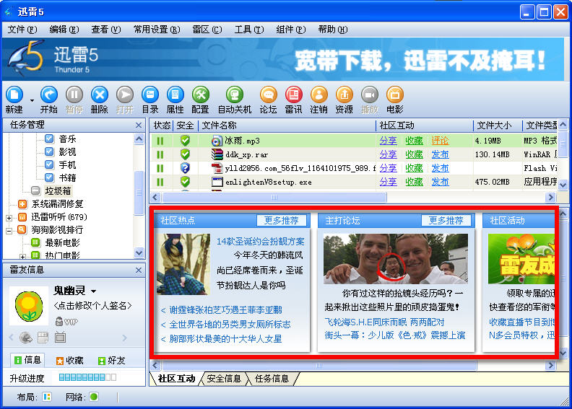The width and height of the screenshot is (572, 409).
Task: Open the 论坛 forum icon
Action: 269,95
